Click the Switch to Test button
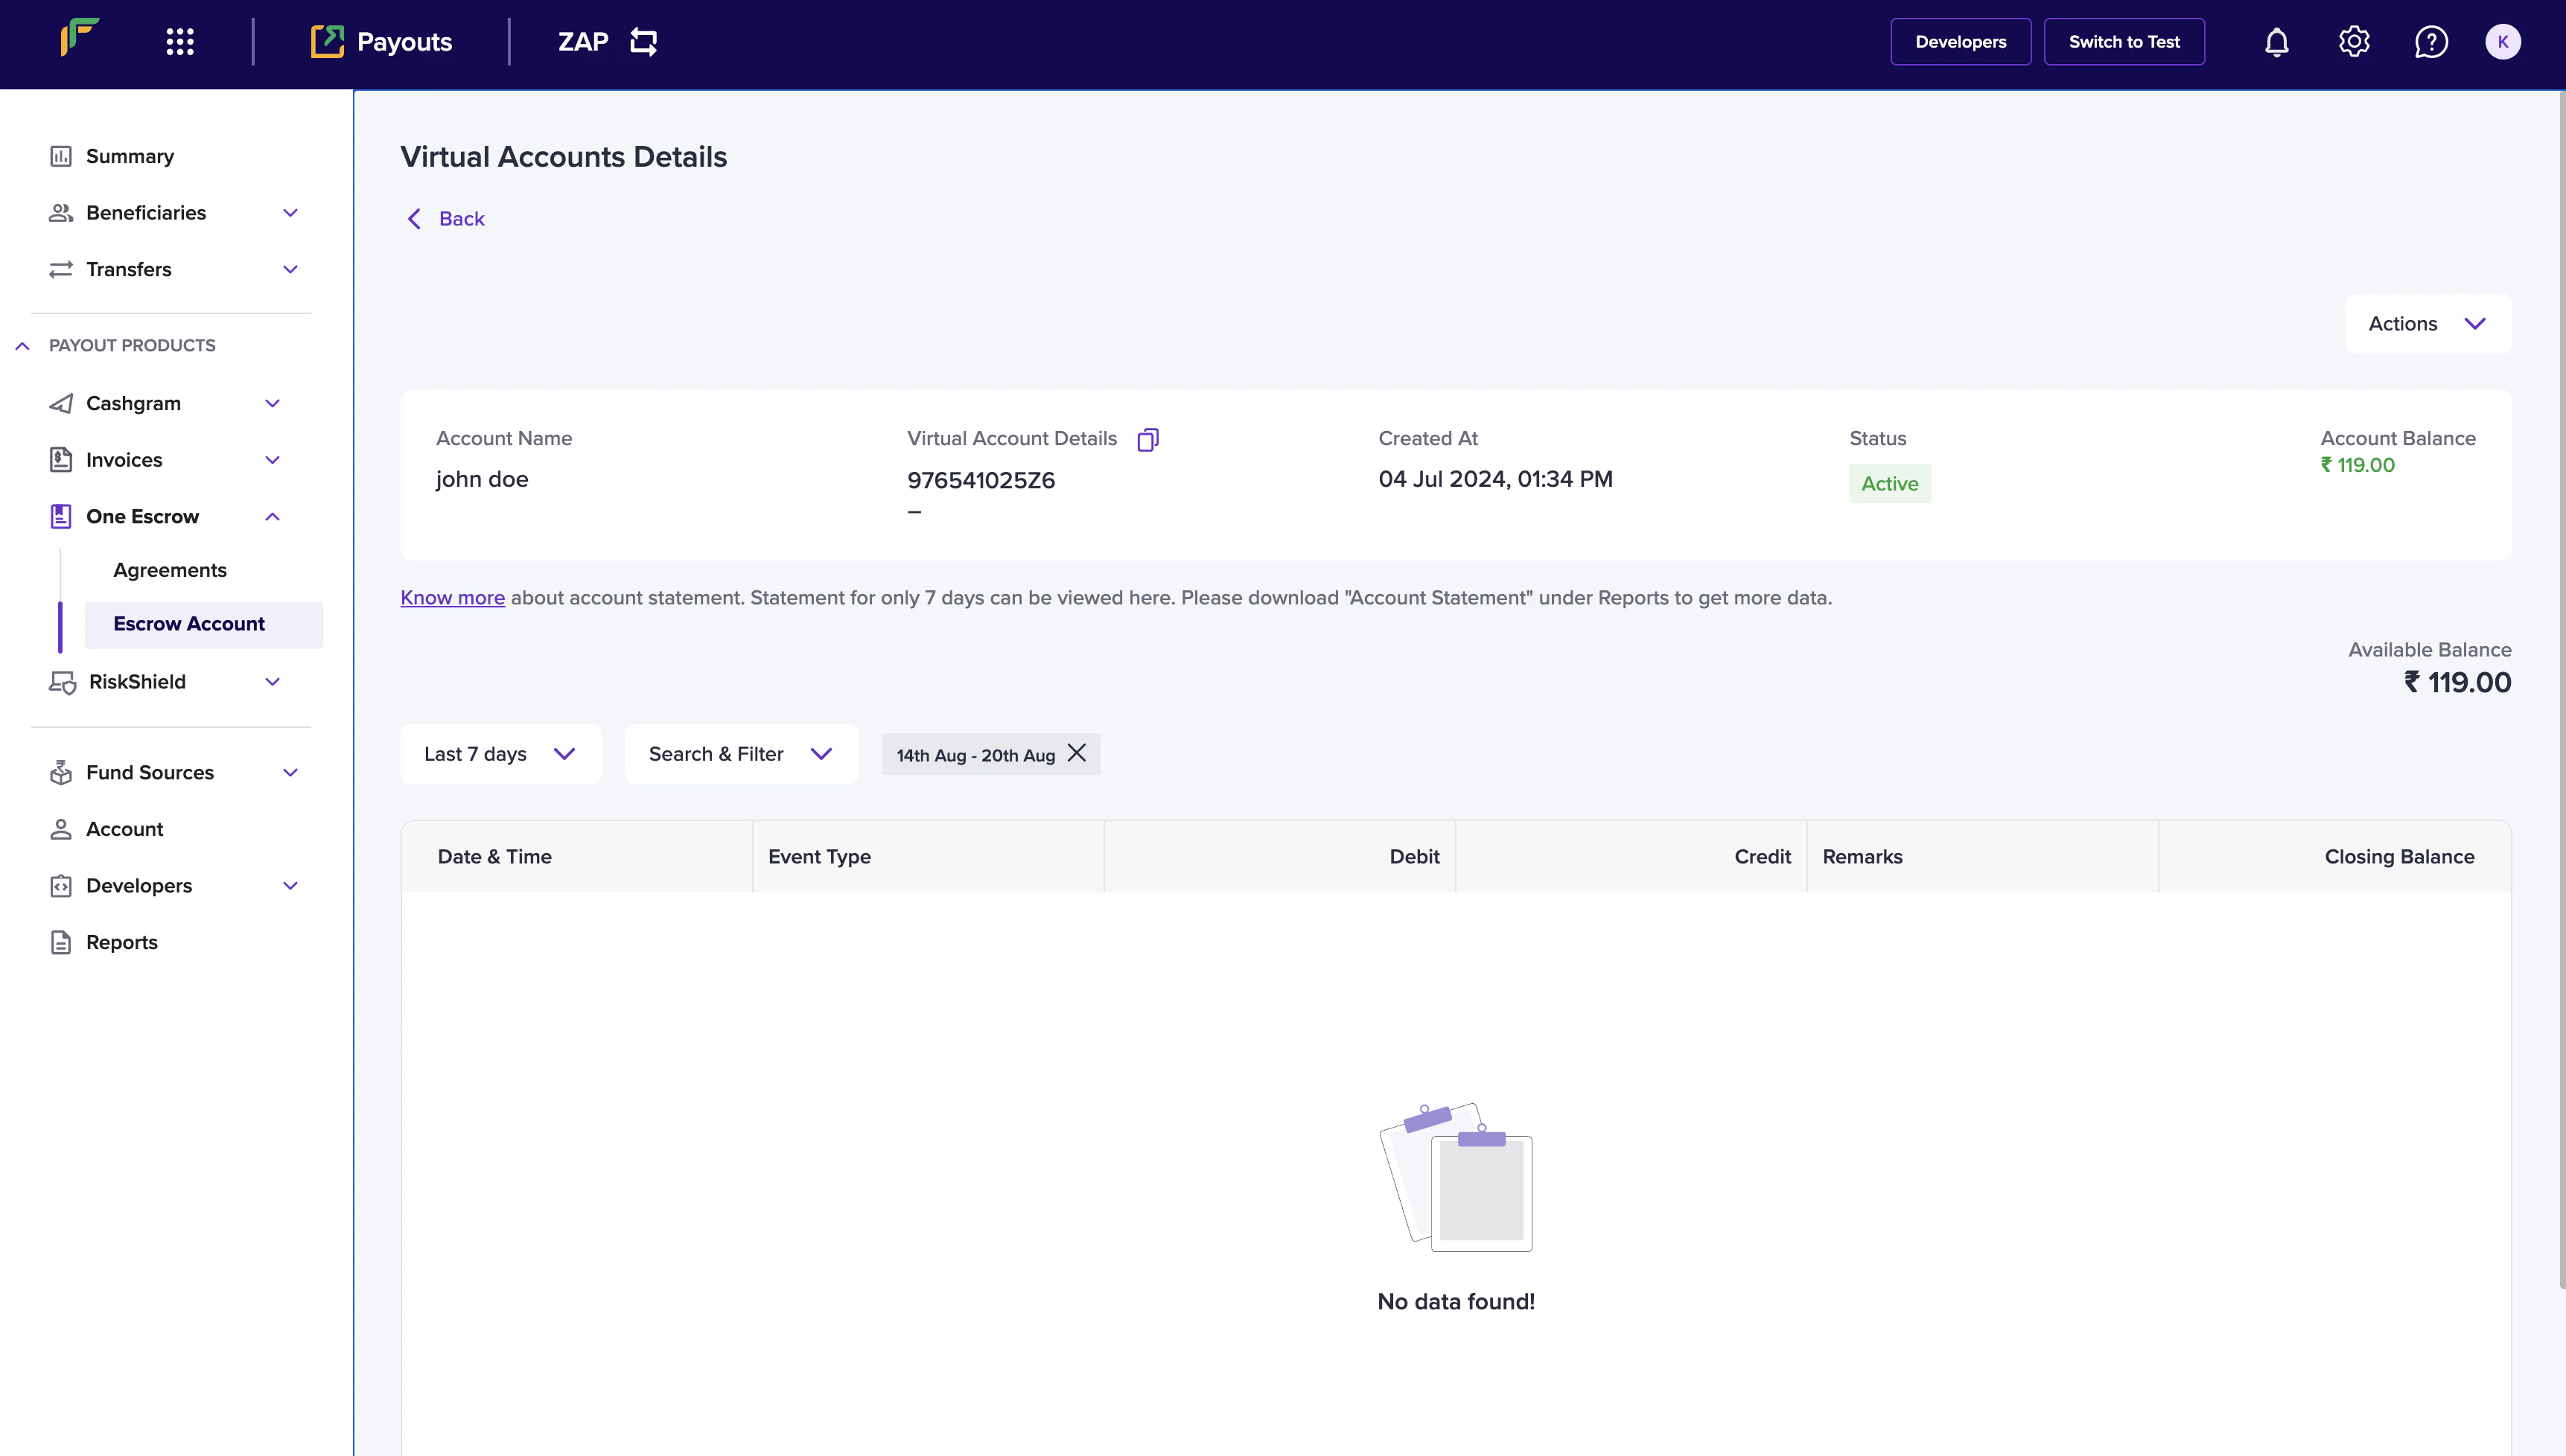2566x1456 pixels. coord(2123,42)
